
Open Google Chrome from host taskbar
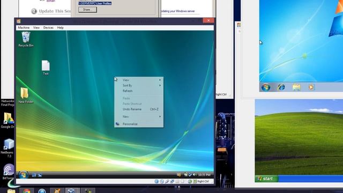pos(27,191)
